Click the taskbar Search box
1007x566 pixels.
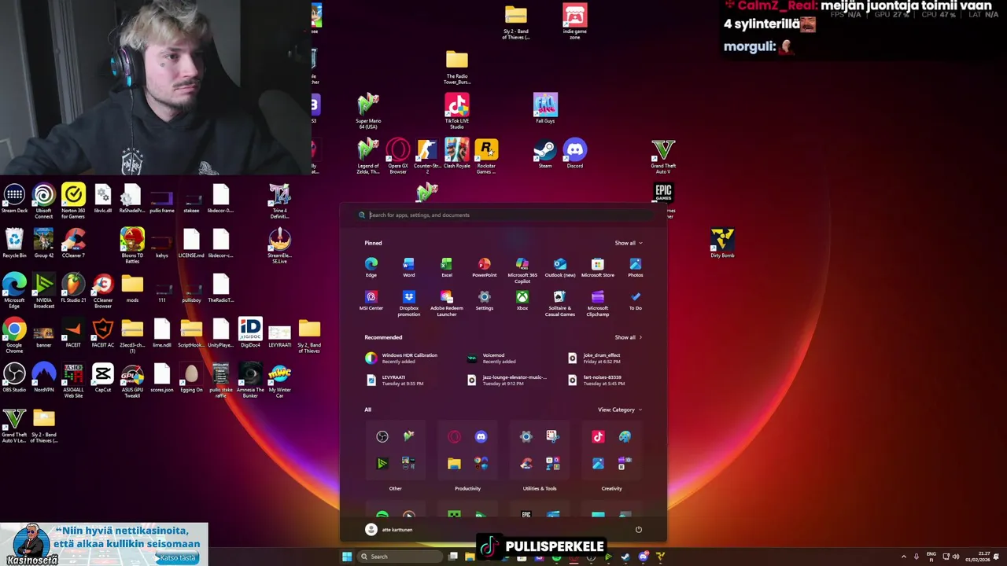tap(399, 557)
